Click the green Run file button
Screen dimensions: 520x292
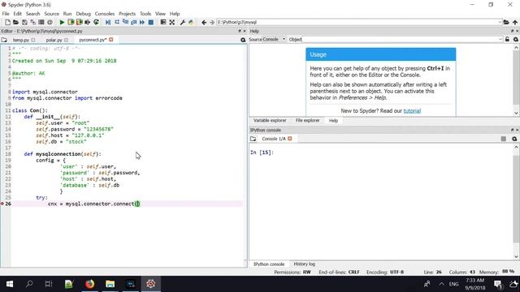(x=62, y=22)
